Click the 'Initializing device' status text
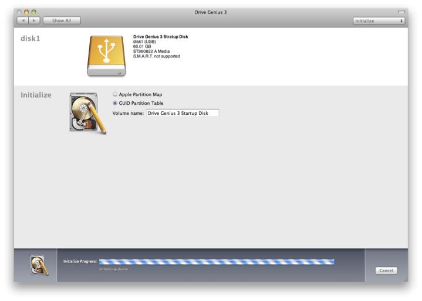The width and height of the screenshot is (422, 301). (113, 269)
